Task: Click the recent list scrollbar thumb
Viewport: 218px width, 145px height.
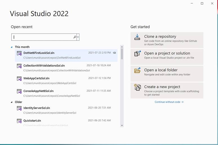Action: (122, 54)
